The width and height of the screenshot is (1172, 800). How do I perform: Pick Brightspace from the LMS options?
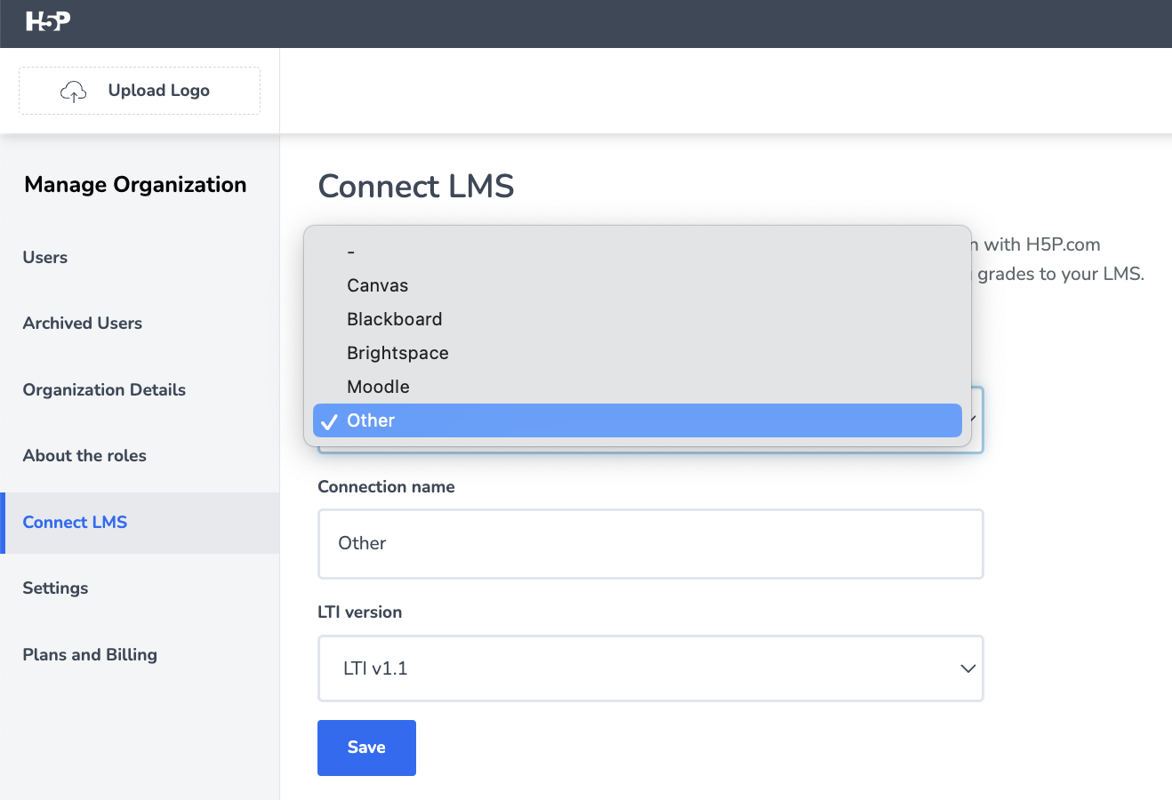397,353
